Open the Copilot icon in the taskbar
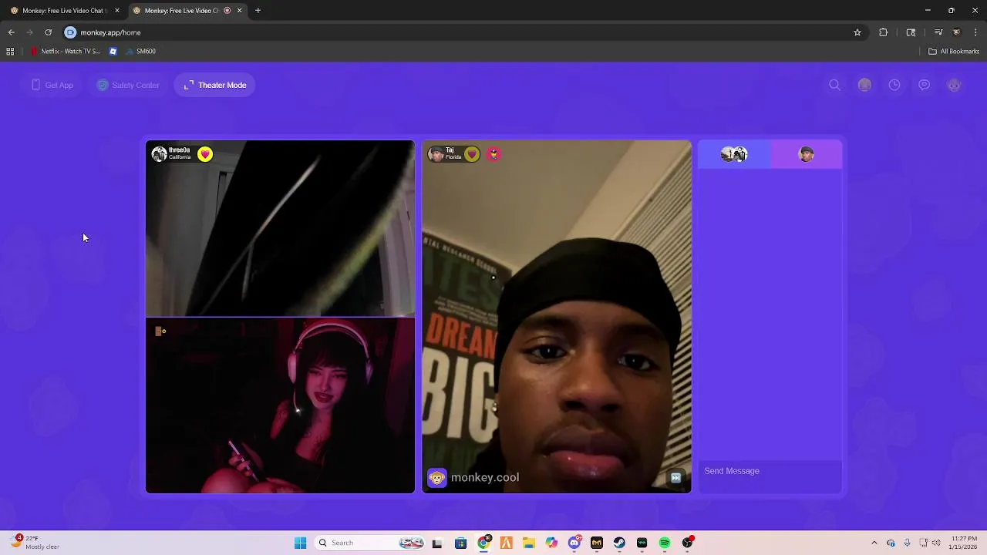The height and width of the screenshot is (555, 987). pyautogui.click(x=551, y=543)
